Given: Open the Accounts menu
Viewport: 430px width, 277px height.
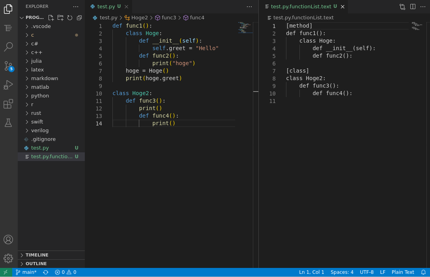Looking at the screenshot, I should 8,239.
